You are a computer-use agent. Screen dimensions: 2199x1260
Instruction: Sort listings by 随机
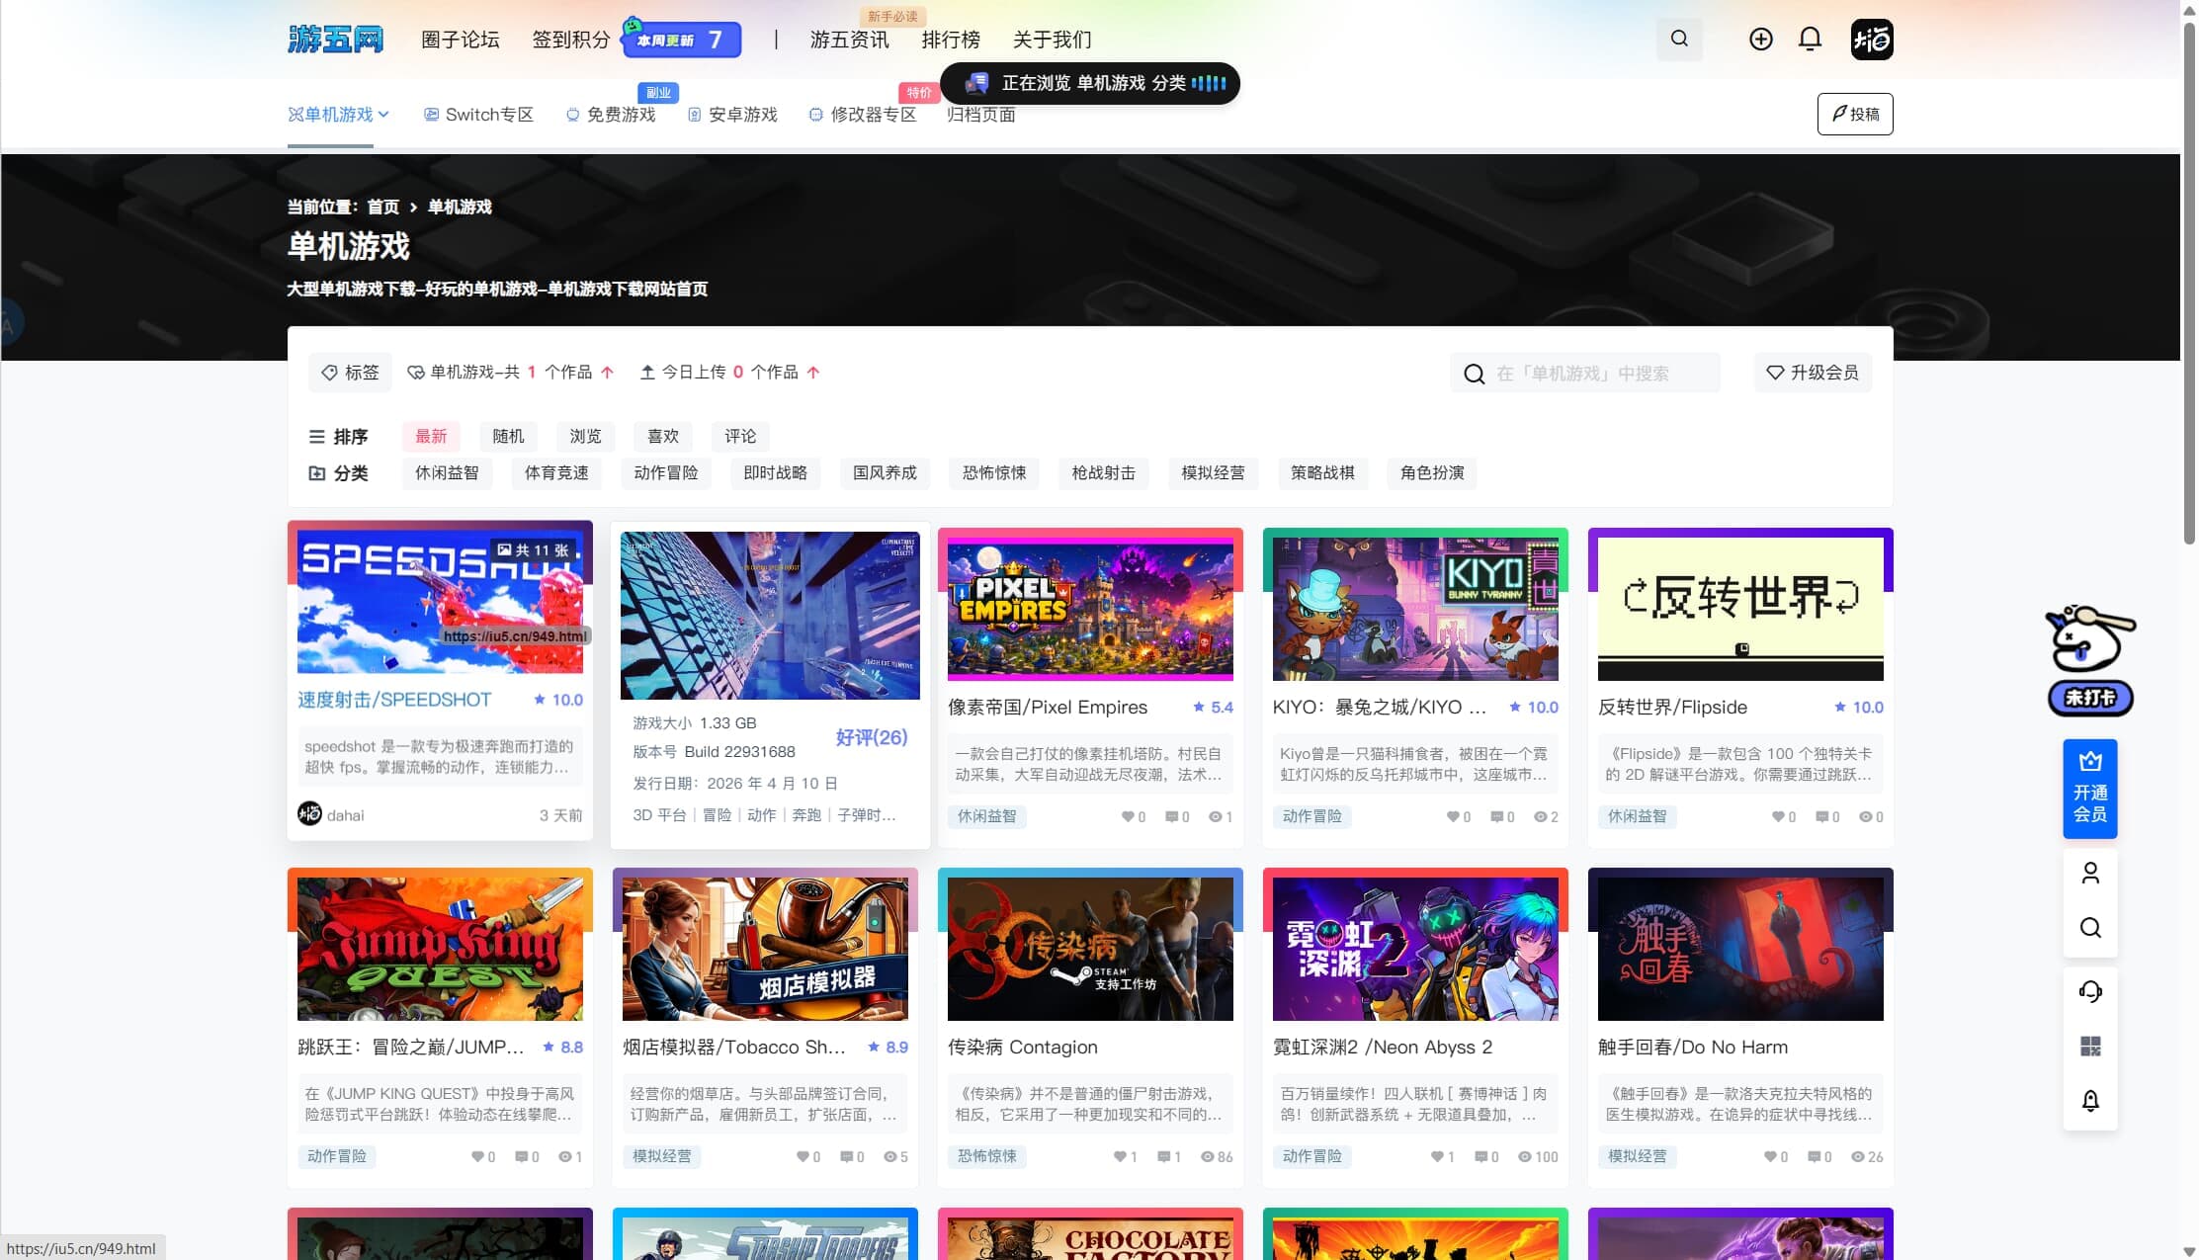(508, 437)
